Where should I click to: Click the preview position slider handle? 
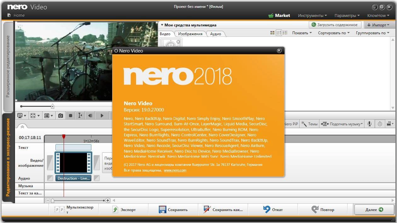click(53, 106)
